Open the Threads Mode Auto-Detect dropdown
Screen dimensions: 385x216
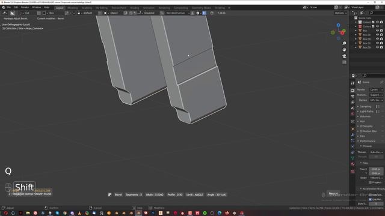[376, 152]
